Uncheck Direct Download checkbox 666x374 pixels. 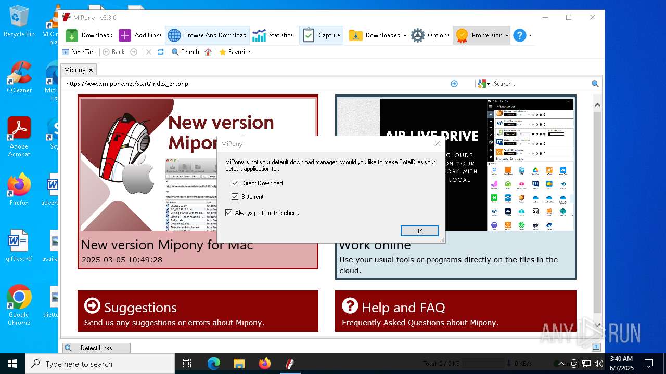235,183
